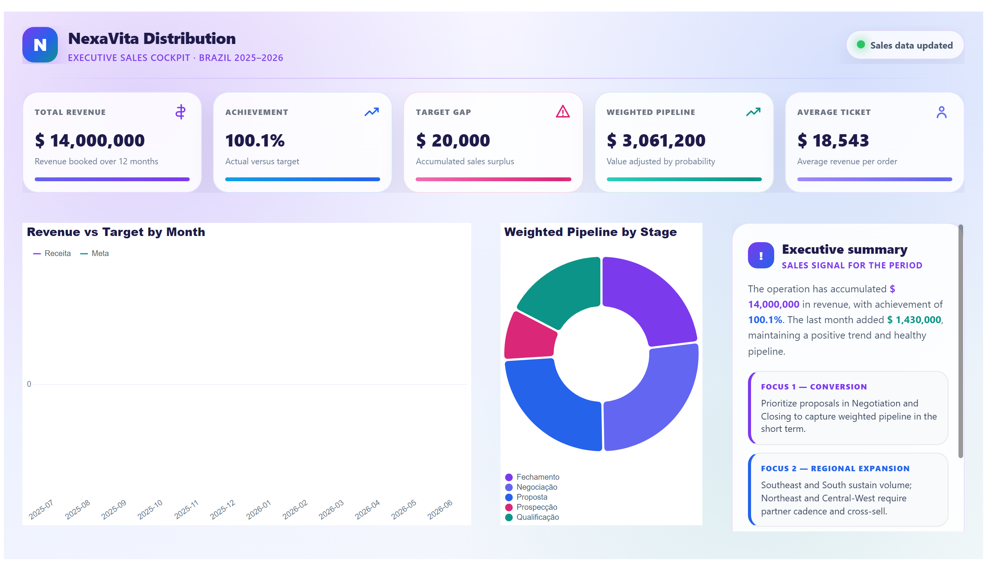
Task: Click the $ 20,000 target gap value
Action: [453, 140]
